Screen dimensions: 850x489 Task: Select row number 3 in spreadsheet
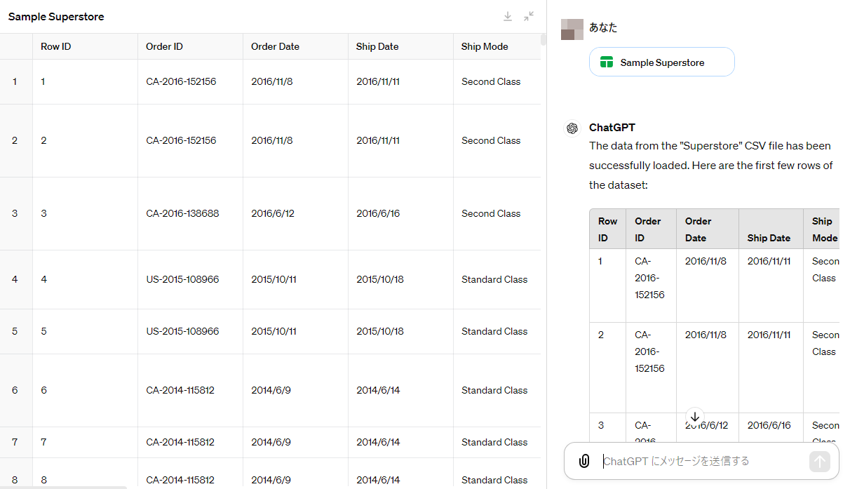click(15, 213)
